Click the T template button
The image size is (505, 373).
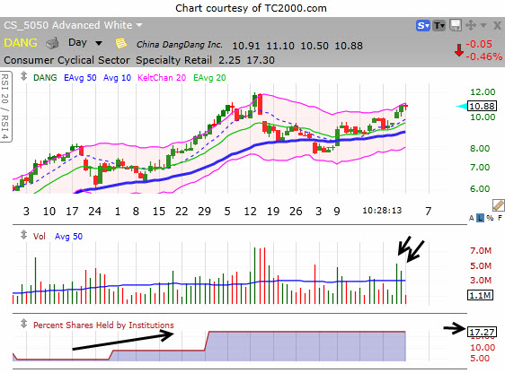pyautogui.click(x=439, y=25)
